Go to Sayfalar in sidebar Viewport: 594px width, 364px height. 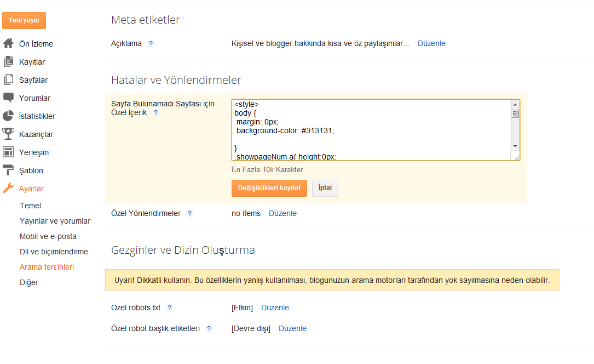point(33,81)
